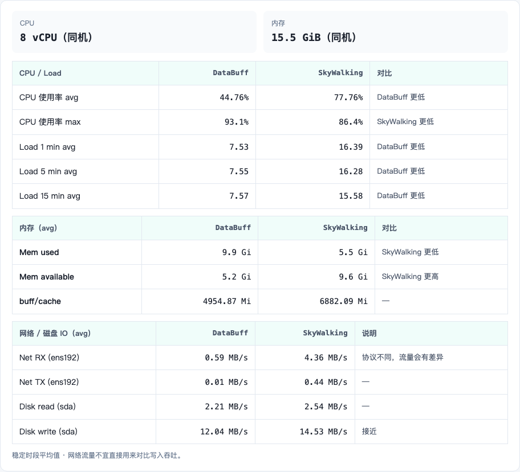Select the 44.76% CPU avg value
The width and height of the screenshot is (520, 472).
pyautogui.click(x=234, y=97)
